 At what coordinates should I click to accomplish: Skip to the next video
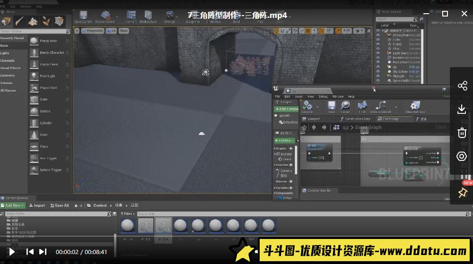43,252
